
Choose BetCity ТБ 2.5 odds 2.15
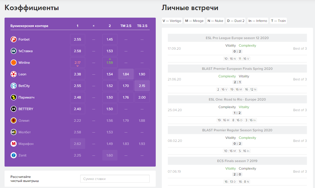pyautogui.click(x=142, y=86)
